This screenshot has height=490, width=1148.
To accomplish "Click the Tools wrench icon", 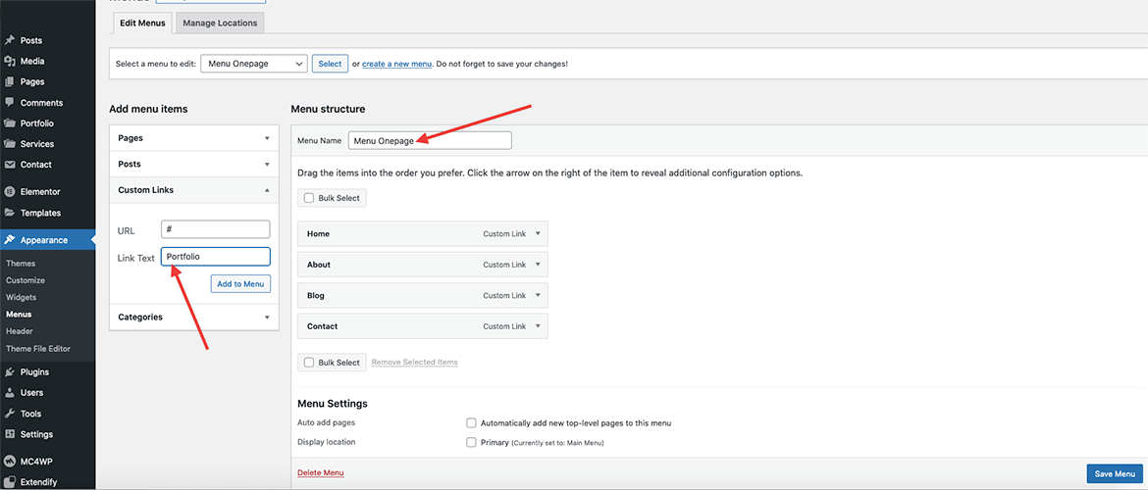I will (x=10, y=414).
